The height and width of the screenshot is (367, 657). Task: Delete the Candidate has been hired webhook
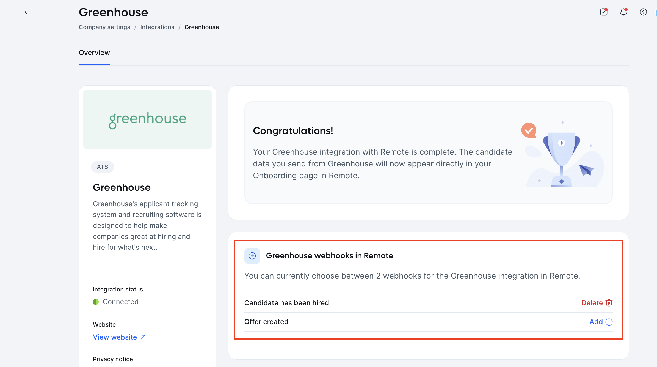pyautogui.click(x=597, y=303)
